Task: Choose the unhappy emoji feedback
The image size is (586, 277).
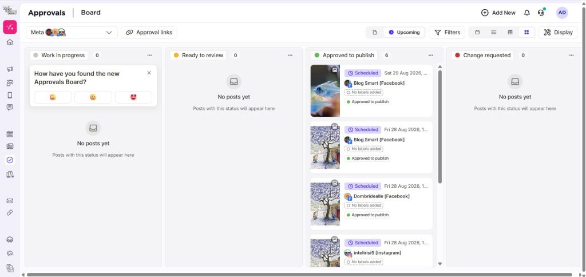Action: click(53, 97)
